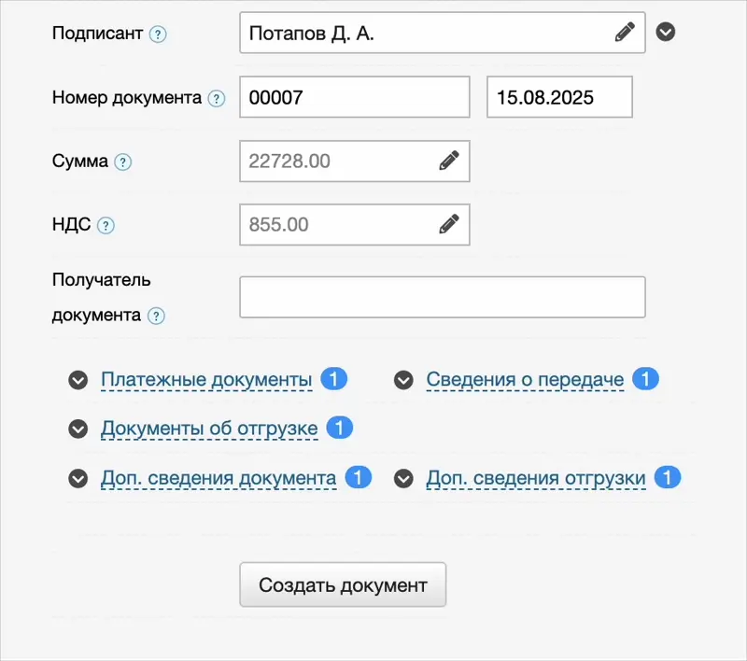Expand the Документы об отгрузке arrow

coord(78,429)
